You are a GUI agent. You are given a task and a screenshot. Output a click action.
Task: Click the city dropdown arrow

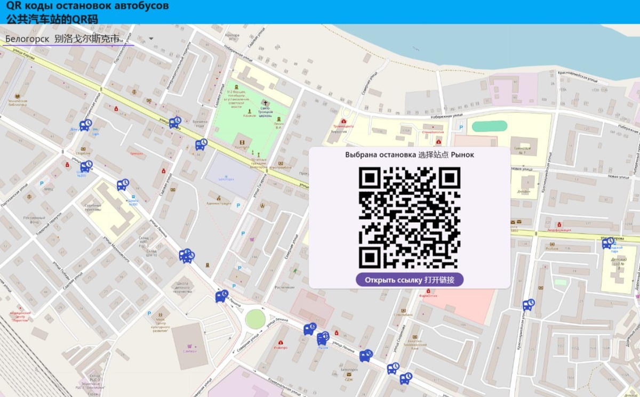click(x=151, y=39)
